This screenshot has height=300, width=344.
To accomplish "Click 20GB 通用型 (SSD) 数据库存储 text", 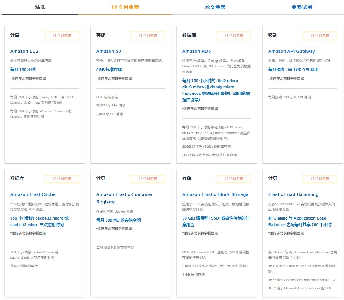I will (x=206, y=146).
